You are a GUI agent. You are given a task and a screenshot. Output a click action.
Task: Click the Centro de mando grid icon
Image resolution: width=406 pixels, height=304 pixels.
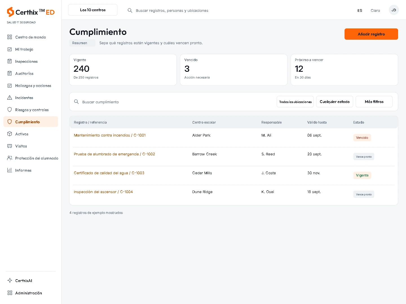10,37
